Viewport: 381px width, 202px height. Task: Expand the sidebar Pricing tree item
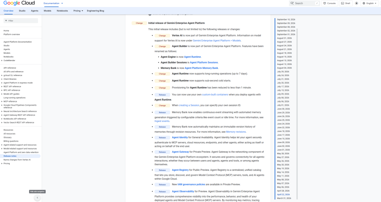2,163
